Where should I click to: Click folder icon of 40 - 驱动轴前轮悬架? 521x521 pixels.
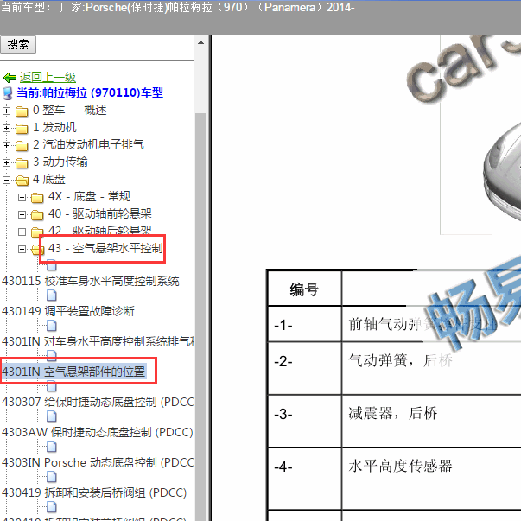point(37,215)
